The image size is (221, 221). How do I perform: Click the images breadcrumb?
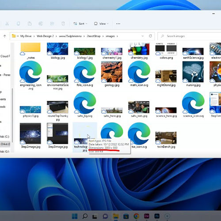click(x=110, y=36)
